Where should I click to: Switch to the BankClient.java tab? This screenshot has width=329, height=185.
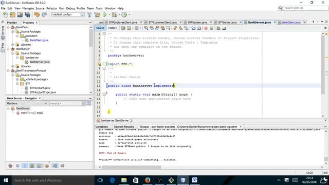pos(291,22)
